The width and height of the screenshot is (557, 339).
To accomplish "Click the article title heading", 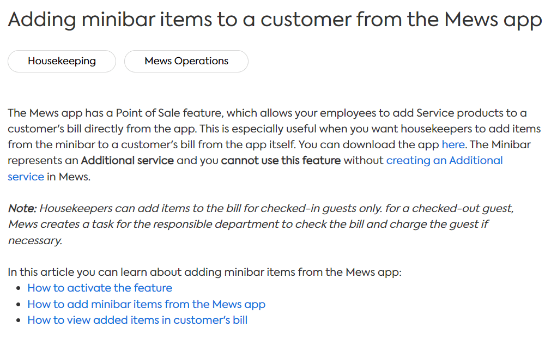I will 275,20.
